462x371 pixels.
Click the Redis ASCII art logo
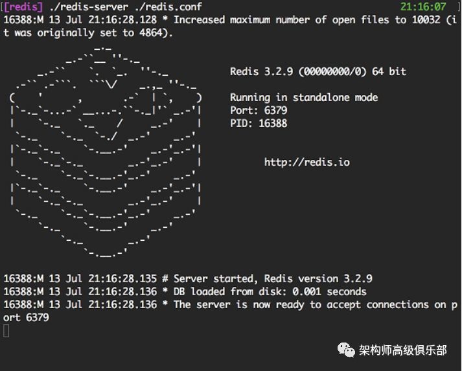[106, 152]
